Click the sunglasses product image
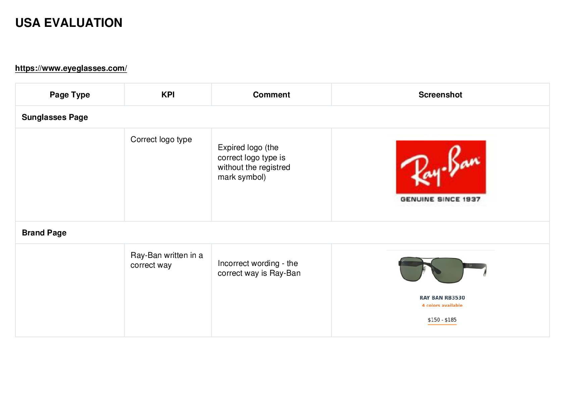The width and height of the screenshot is (565, 400). [x=442, y=270]
